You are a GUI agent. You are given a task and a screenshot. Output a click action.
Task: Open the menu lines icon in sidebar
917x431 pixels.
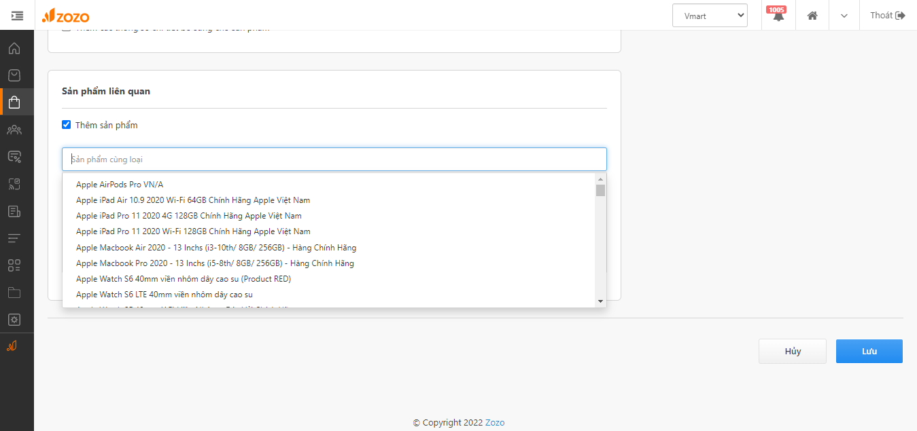click(14, 238)
